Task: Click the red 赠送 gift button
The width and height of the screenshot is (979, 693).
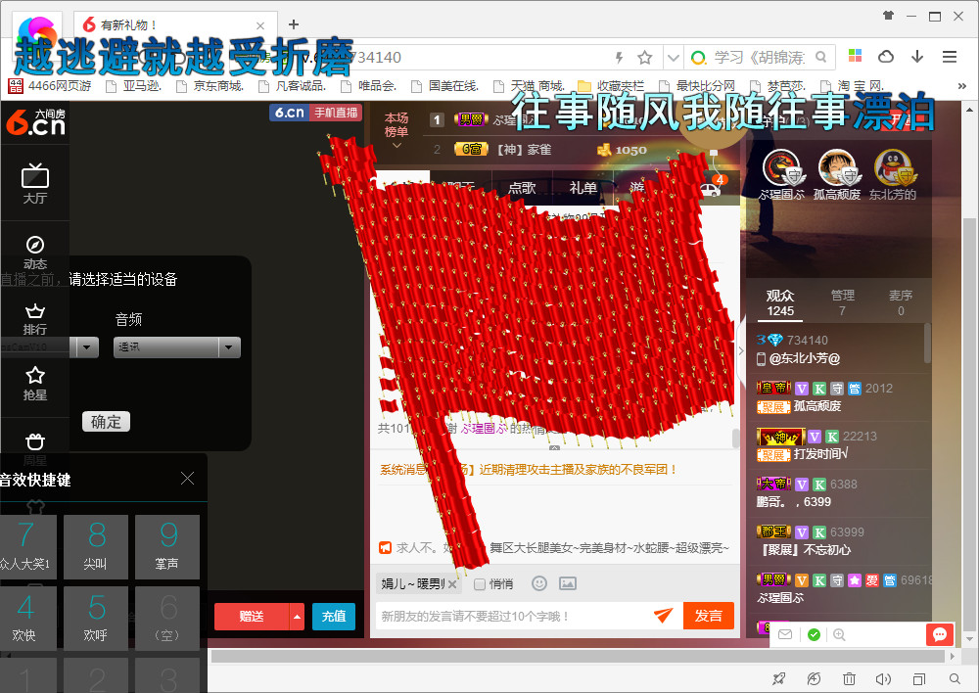Action: 252,617
